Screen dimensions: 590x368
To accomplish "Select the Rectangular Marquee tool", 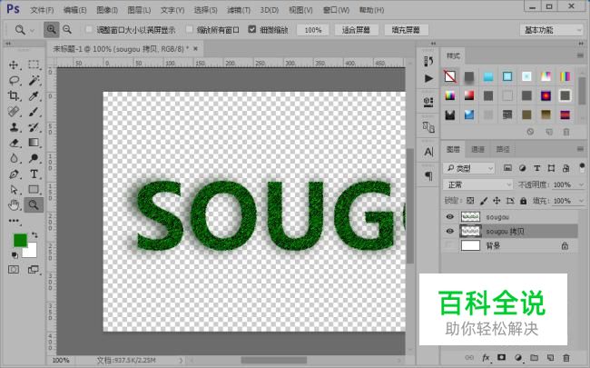I will pos(34,65).
